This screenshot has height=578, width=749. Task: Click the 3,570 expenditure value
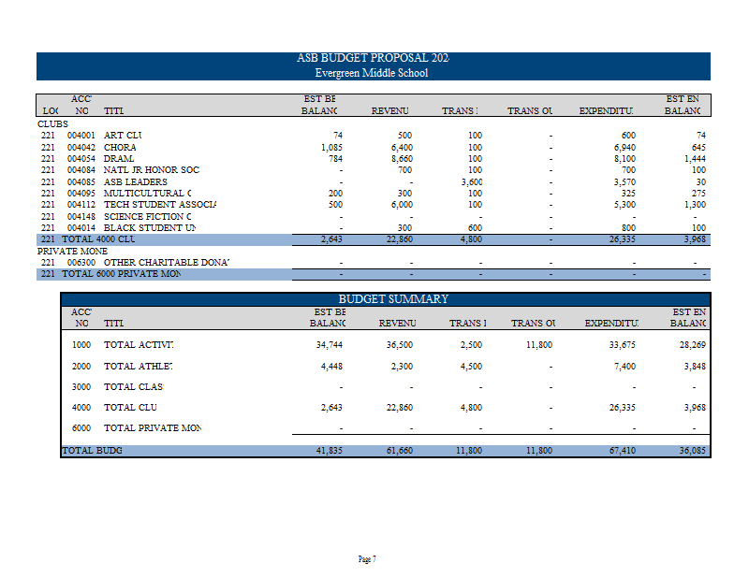coord(624,181)
